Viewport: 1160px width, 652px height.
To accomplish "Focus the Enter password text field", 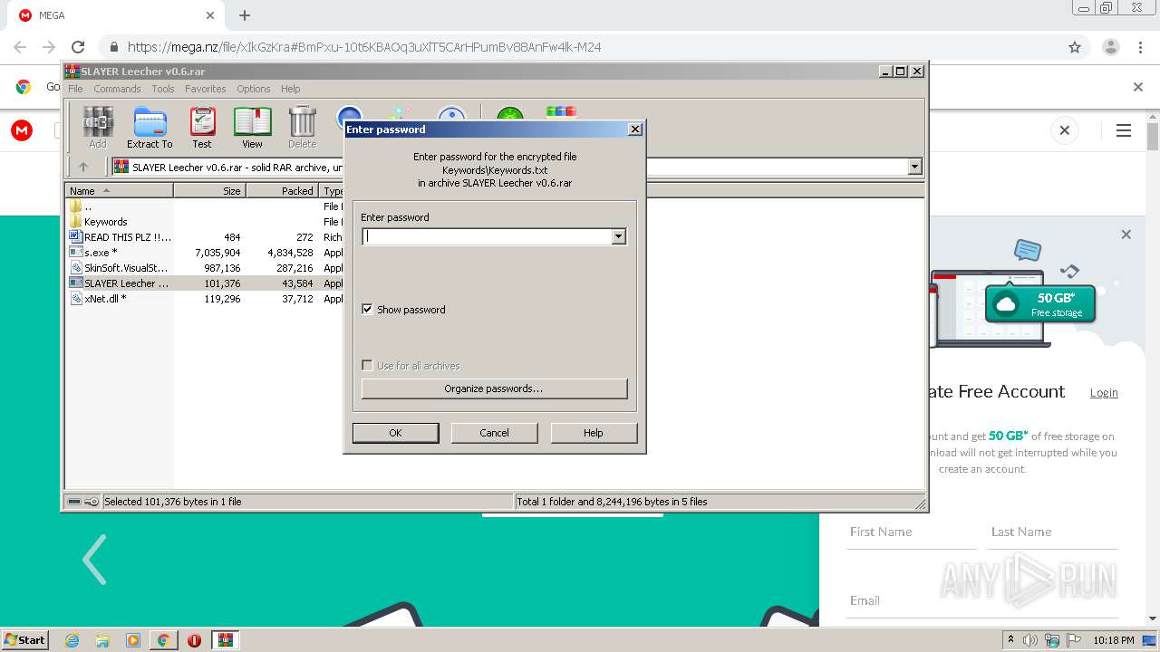I will pos(488,236).
